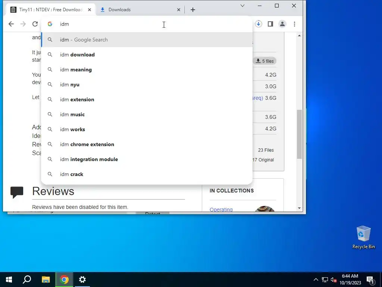Screen dimensions: 382x287
Task: Open Settings gear in taskbar
Action: [82, 280]
